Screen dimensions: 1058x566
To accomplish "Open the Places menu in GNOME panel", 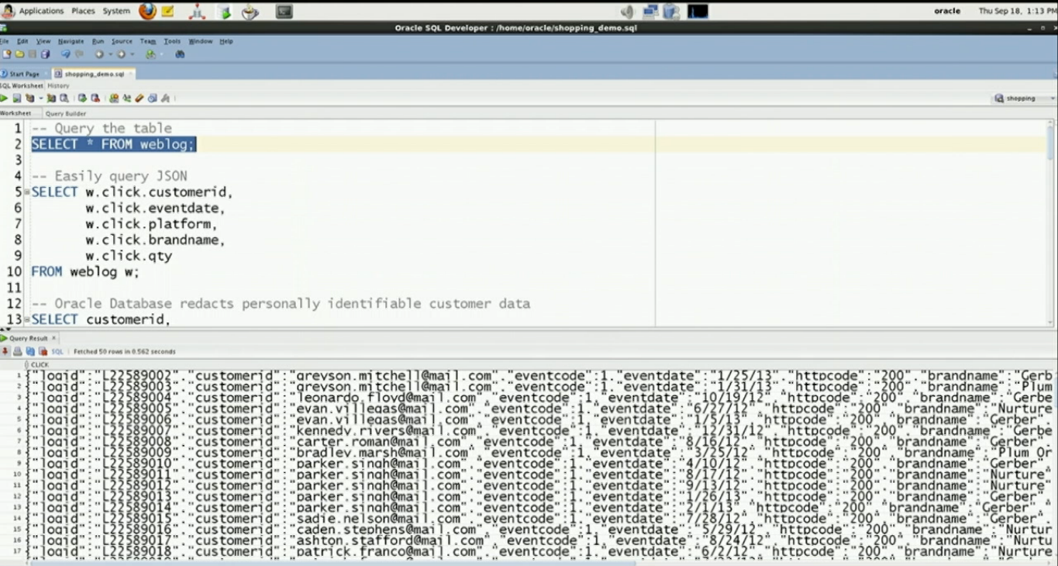I will pyautogui.click(x=83, y=11).
